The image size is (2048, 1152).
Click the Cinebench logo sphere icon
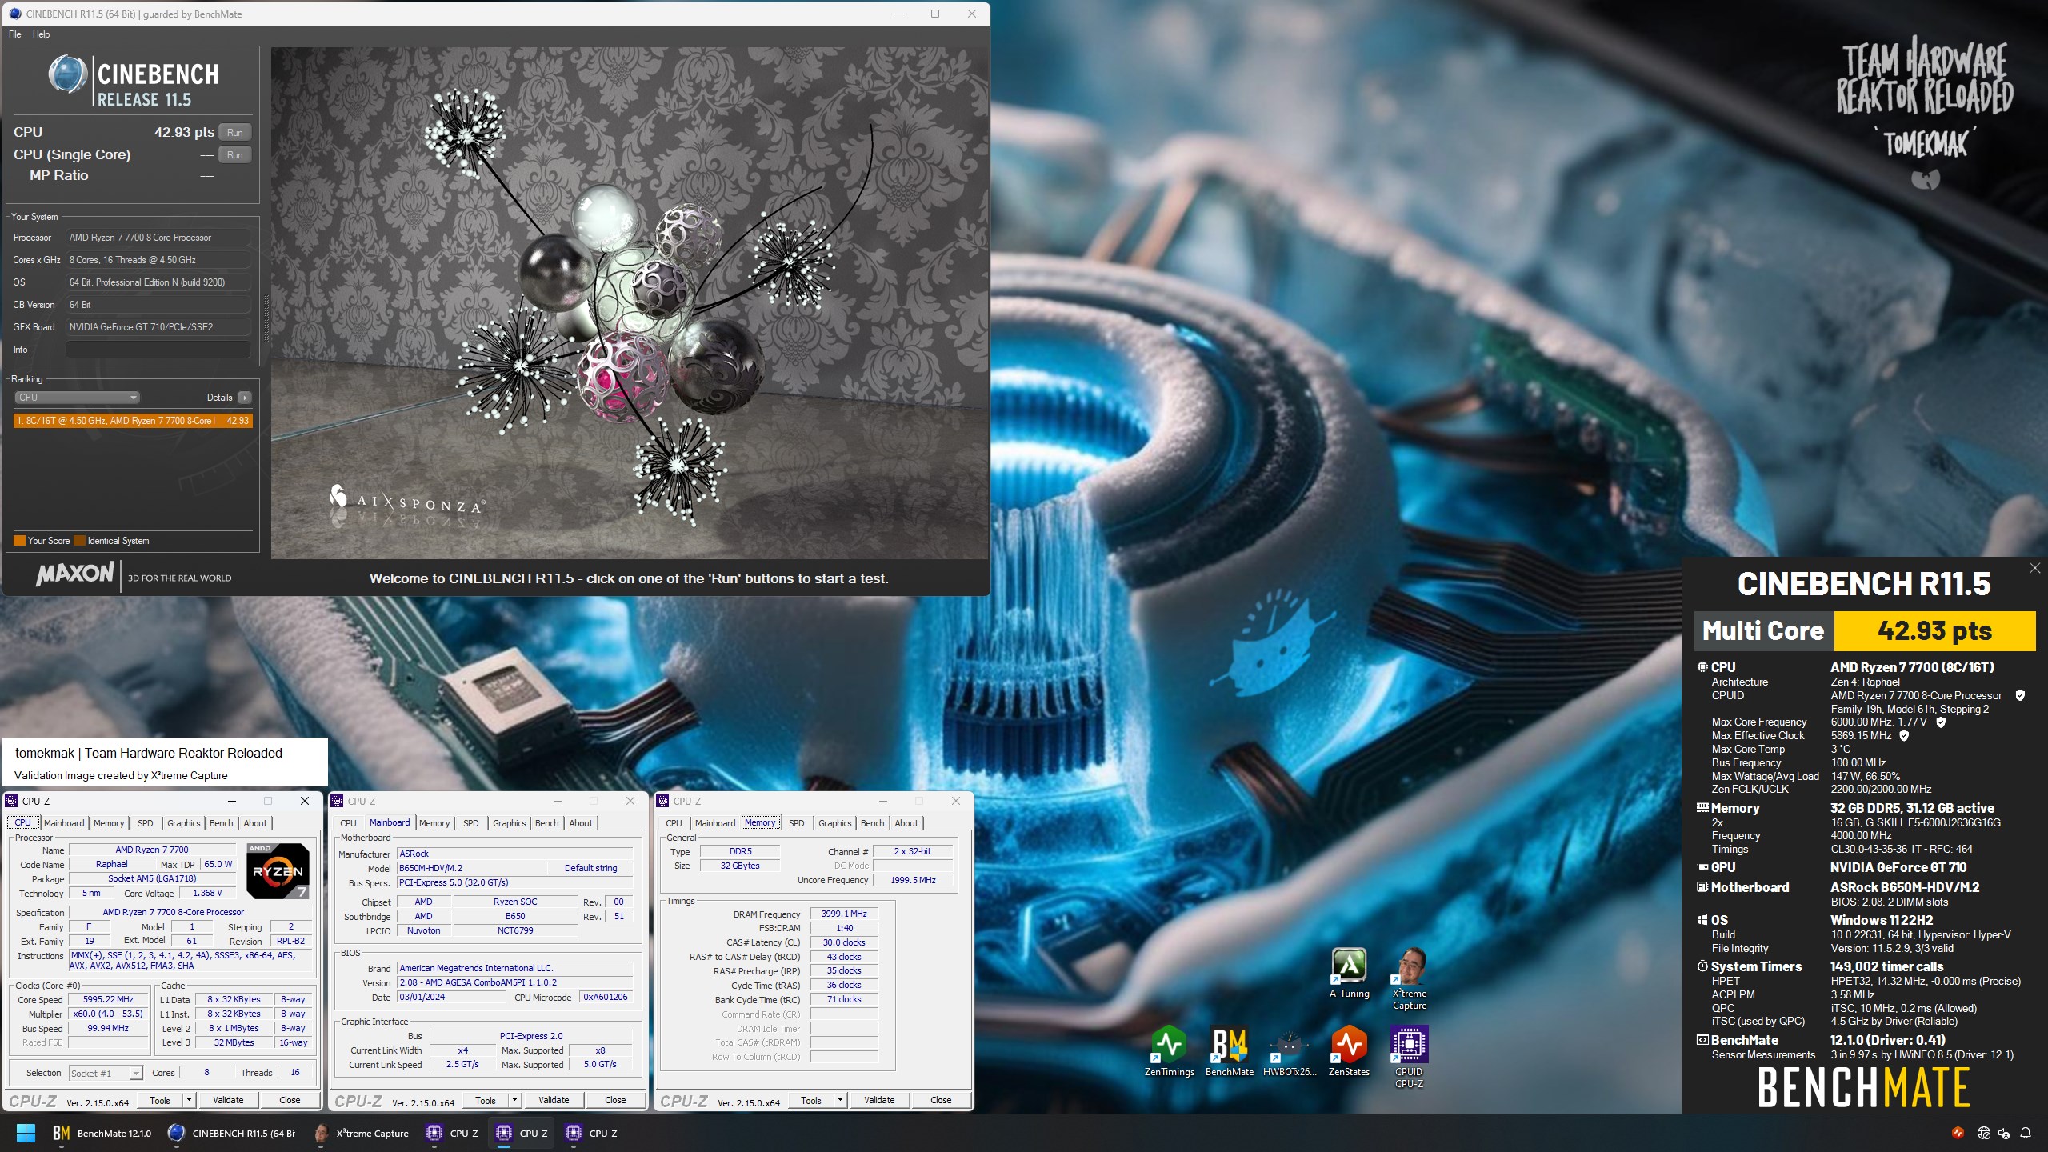click(x=68, y=75)
